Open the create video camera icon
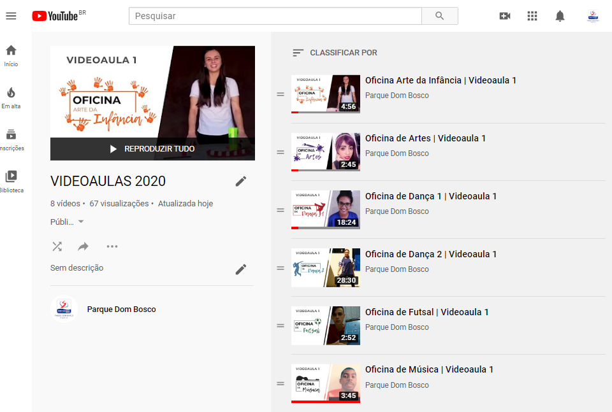This screenshot has width=612, height=412. point(505,16)
